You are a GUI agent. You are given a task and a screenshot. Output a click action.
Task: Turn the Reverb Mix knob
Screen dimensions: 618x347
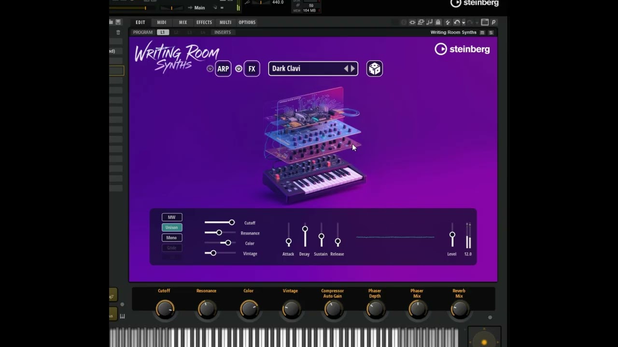point(459,309)
